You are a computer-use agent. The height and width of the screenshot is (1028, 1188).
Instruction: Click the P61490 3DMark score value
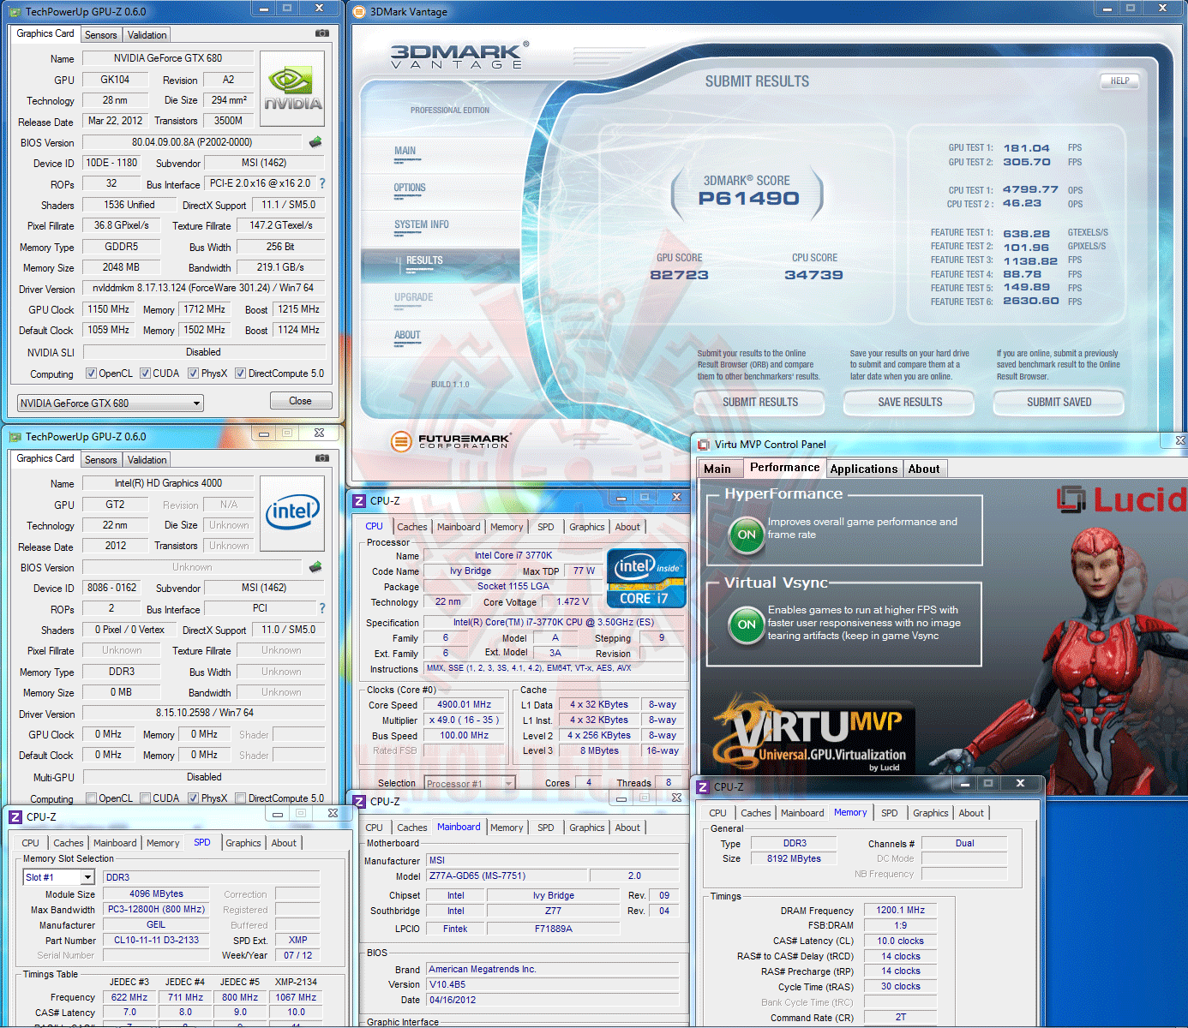point(748,199)
